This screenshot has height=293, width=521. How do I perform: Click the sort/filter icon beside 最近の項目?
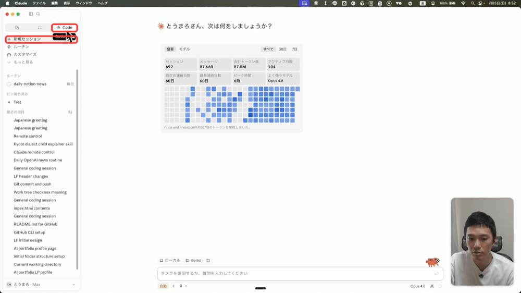70,112
